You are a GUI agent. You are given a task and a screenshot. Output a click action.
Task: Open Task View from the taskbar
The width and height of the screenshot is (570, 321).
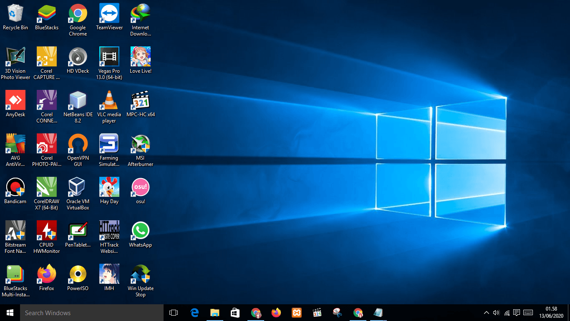174,313
